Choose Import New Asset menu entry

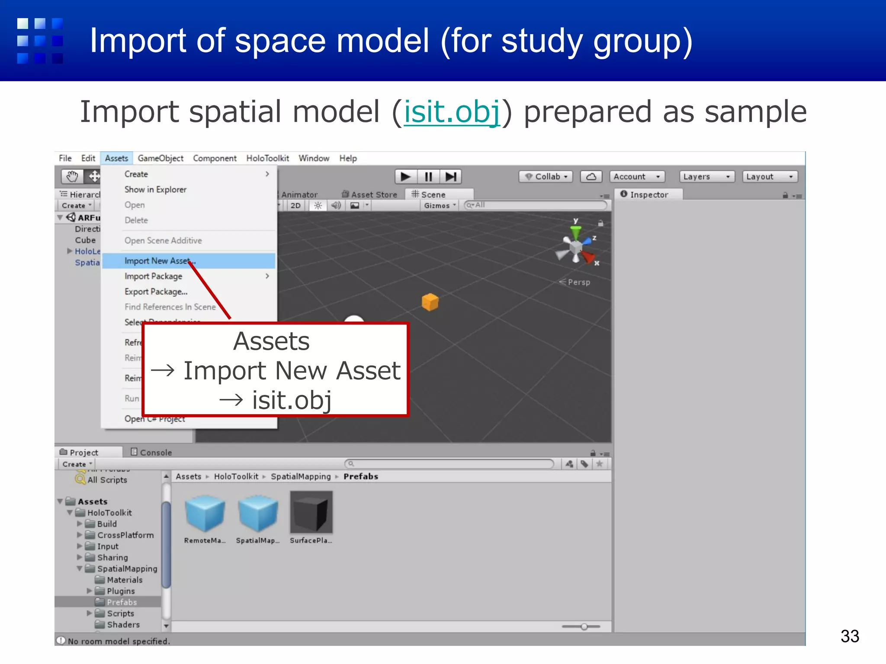189,261
